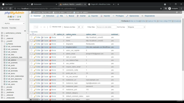The image size is (184, 103).
Task: Open atr_postmeta table in tree
Action: point(13,63)
